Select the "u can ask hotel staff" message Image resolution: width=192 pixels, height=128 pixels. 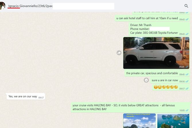tap(147, 18)
